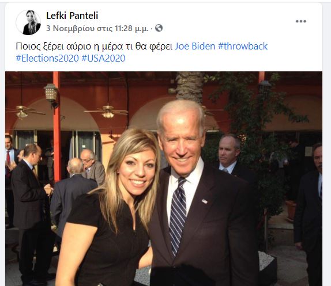Screen dimensions: 331x286
Task: Open the #Elections2020 hashtag
Action: (x=47, y=58)
